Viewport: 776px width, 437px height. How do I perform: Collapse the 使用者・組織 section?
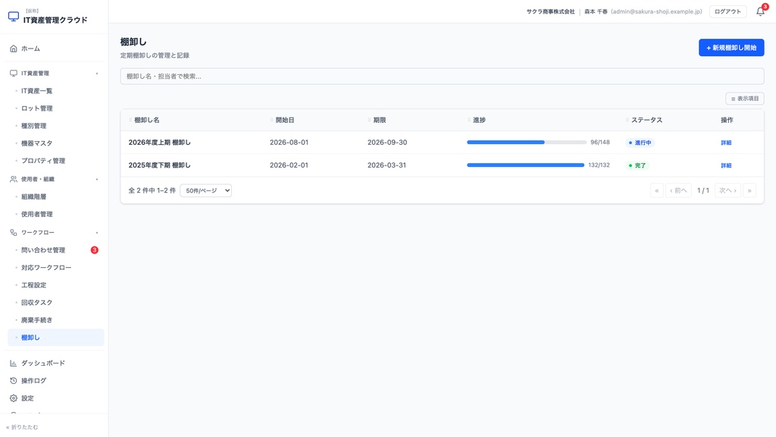click(97, 179)
